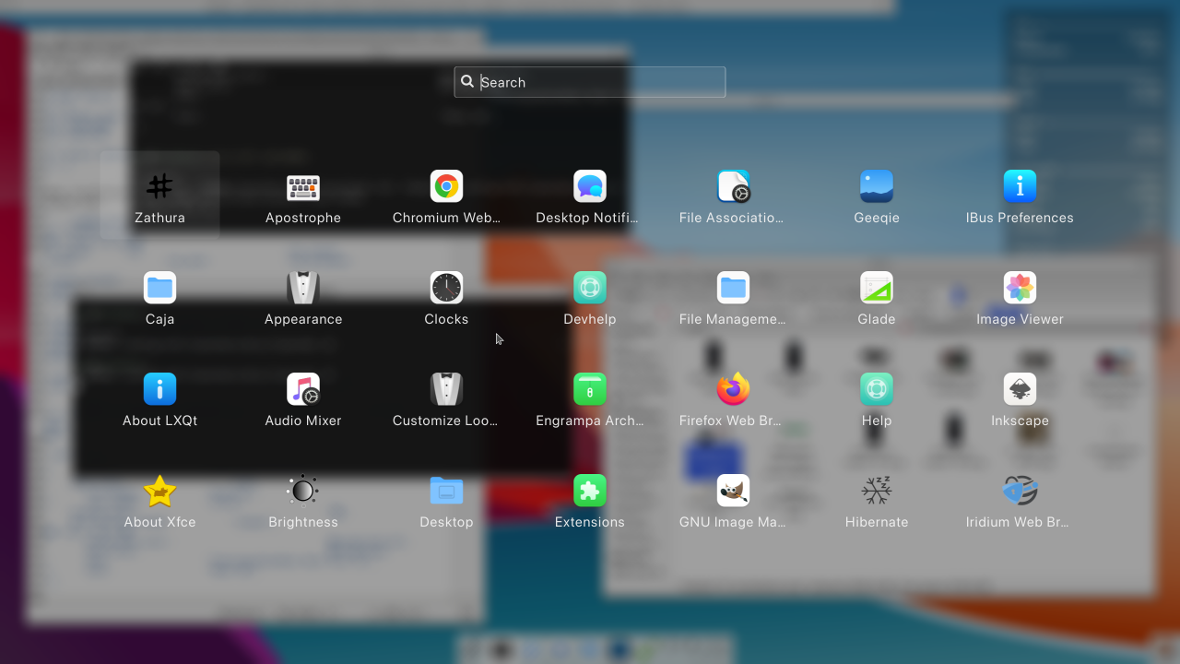Launch the Clocks app icon
1180x664 pixels.
[x=446, y=288]
